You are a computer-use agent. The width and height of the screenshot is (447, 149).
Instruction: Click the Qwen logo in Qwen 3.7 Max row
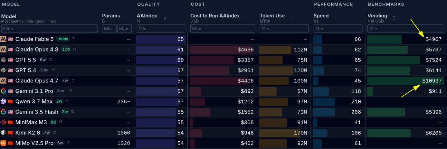[x=3, y=102]
